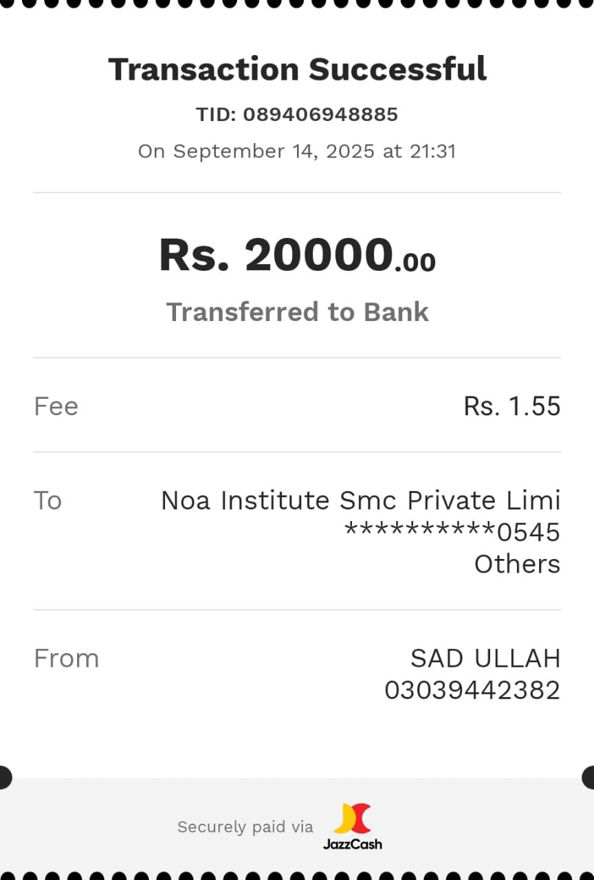Click the To label
Screen dimensions: 594x880
point(47,500)
